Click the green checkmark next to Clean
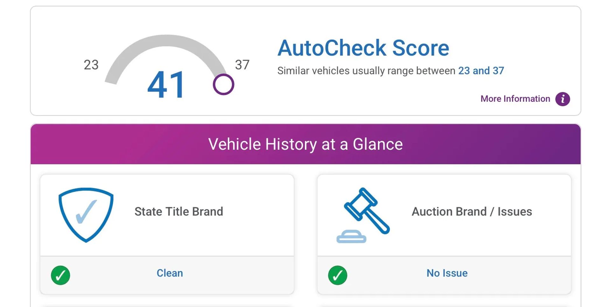Viewport: 611px width, 307px height. 60,275
